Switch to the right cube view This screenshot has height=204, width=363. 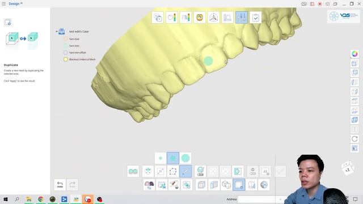click(x=354, y=92)
